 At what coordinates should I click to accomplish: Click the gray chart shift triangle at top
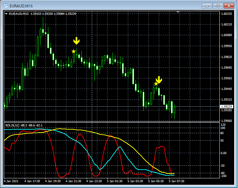(178, 12)
